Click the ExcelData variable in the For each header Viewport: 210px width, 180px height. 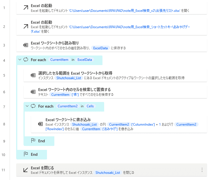click(x=85, y=60)
